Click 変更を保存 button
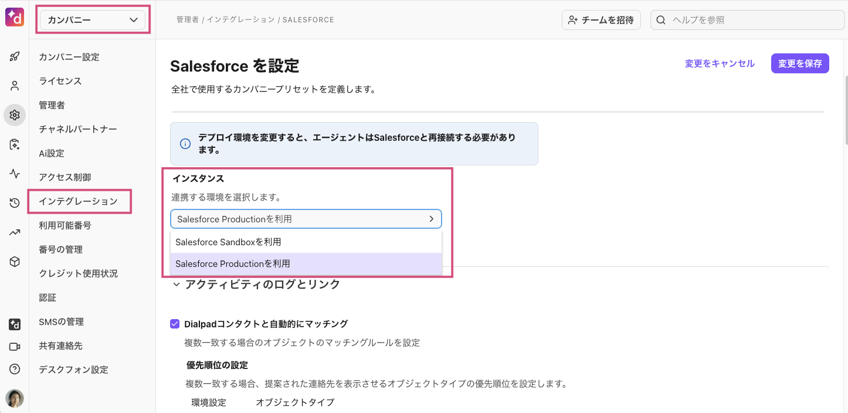 pyautogui.click(x=800, y=63)
